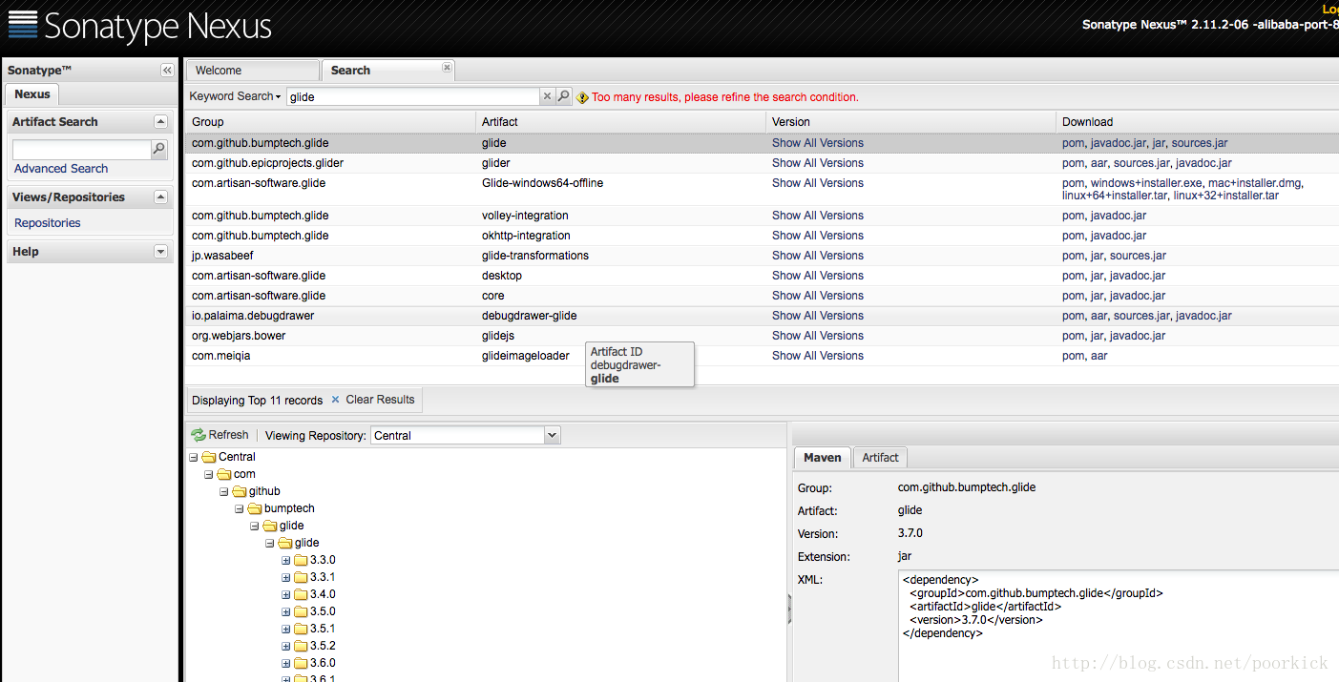
Task: Open the Viewing Repository dropdown
Action: tap(552, 436)
